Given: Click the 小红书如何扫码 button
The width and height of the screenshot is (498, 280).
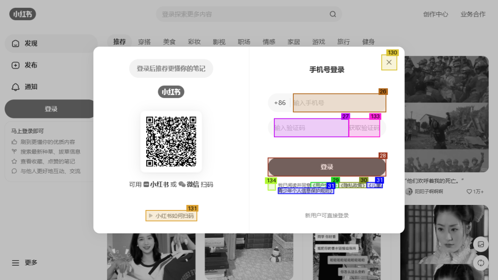Looking at the screenshot, I should tap(172, 216).
